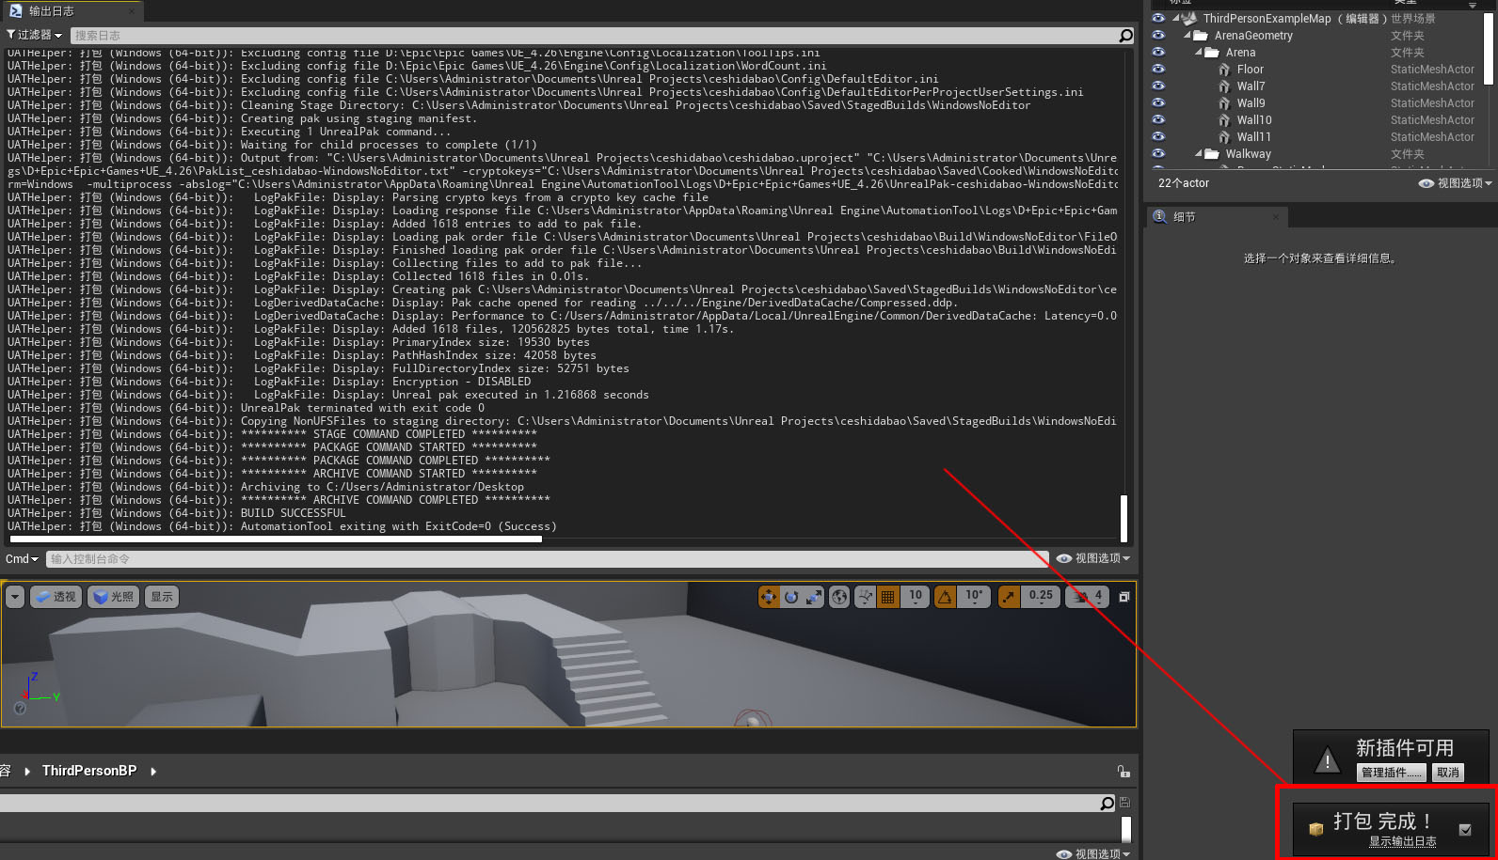This screenshot has width=1498, height=860.
Task: Toggle visibility of ThirdPersonExampleMap
Action: (1158, 18)
